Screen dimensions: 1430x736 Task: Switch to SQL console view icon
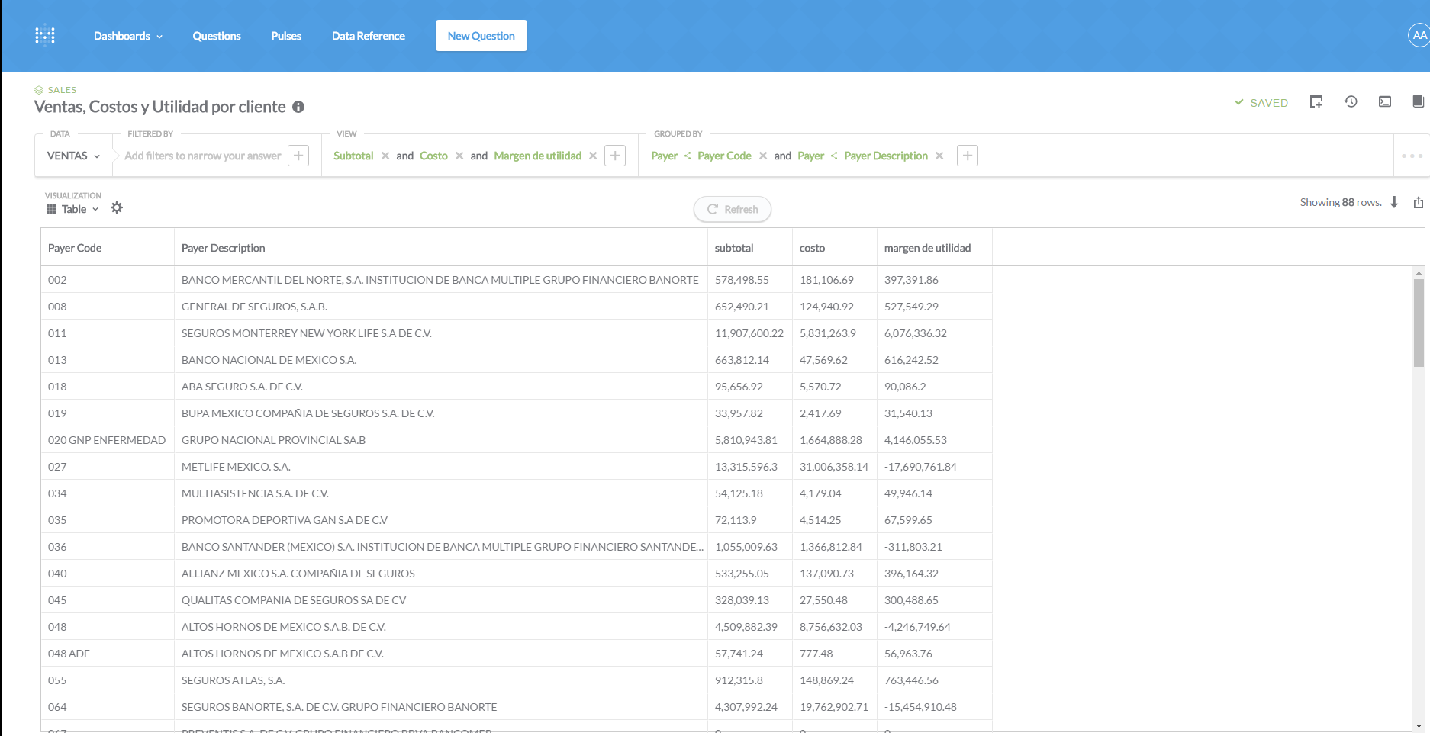(1385, 101)
